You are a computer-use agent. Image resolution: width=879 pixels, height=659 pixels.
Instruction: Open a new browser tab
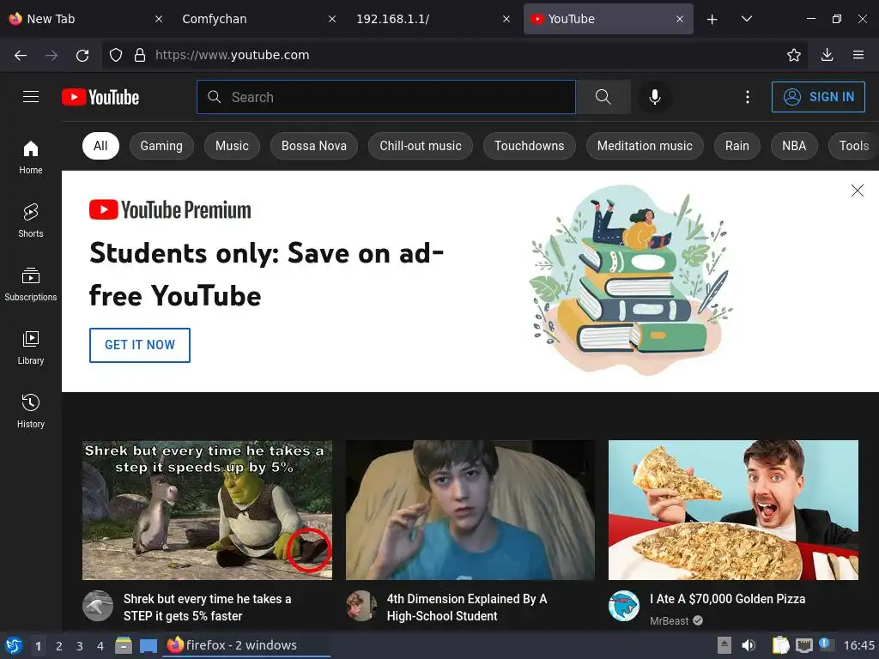pyautogui.click(x=712, y=19)
